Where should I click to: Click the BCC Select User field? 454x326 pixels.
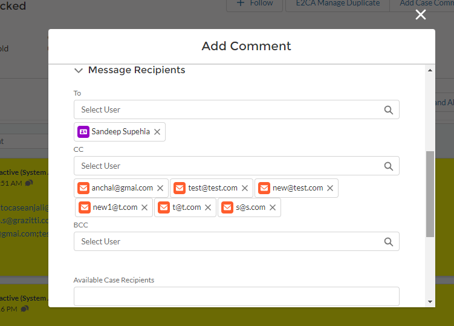[x=230, y=241]
